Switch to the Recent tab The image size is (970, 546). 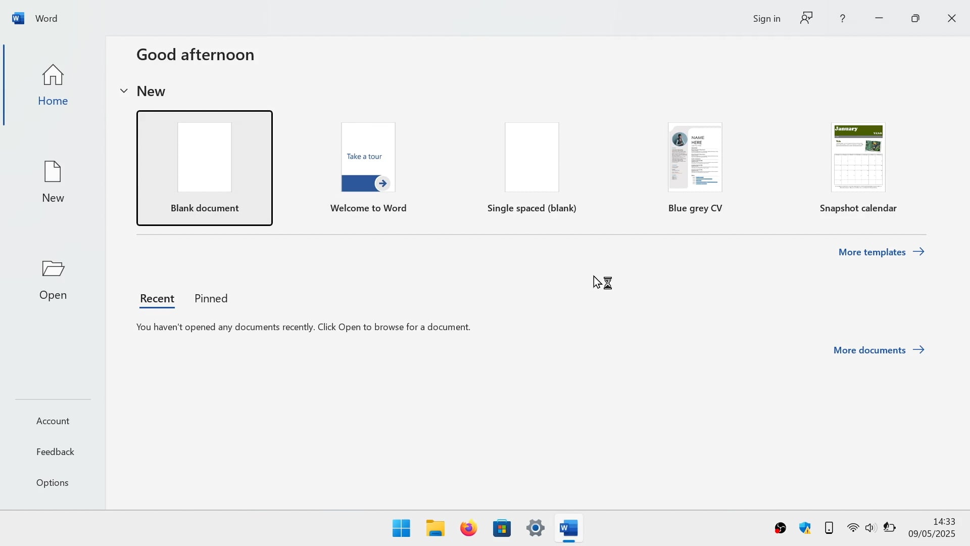(x=157, y=299)
